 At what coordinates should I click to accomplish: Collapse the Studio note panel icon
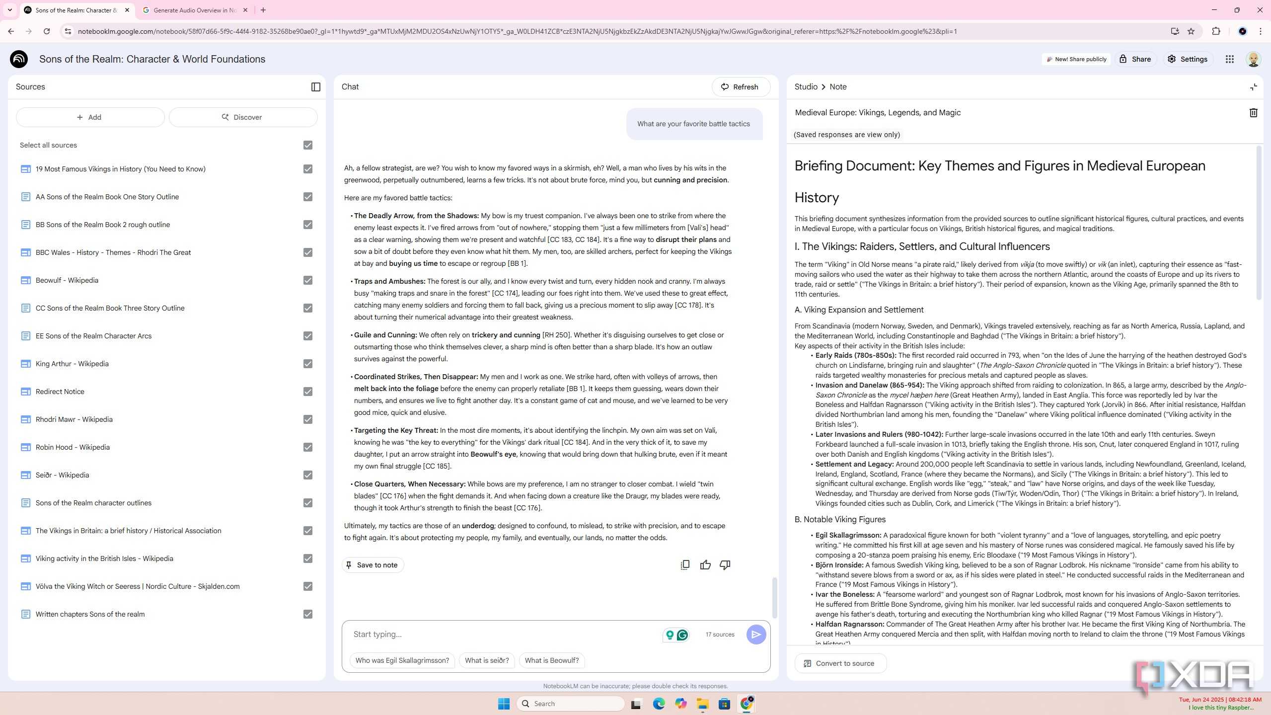coord(1254,87)
